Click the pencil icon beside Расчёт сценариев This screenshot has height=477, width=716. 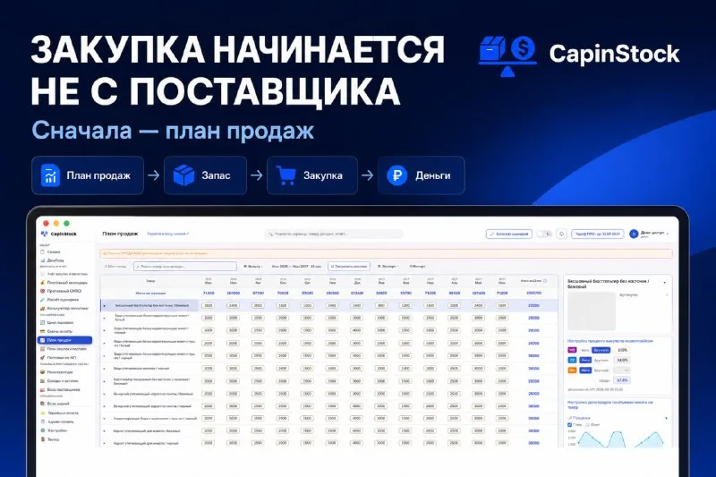point(42,300)
